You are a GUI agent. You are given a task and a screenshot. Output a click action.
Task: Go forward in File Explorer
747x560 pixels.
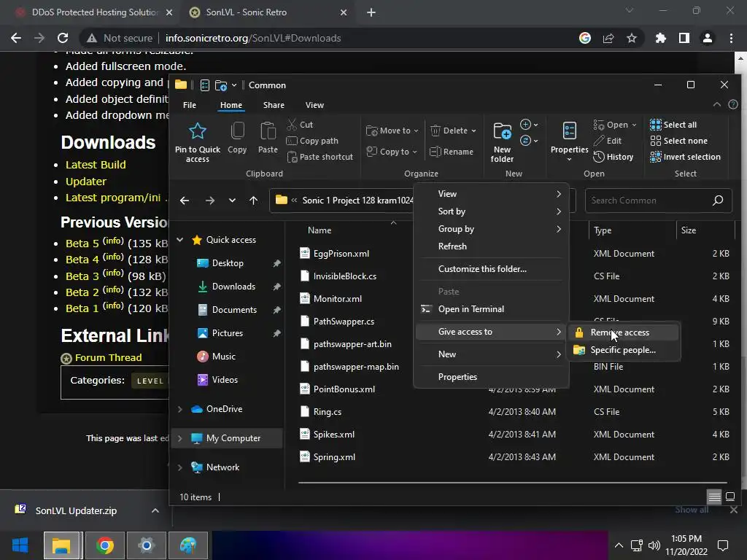(x=209, y=201)
